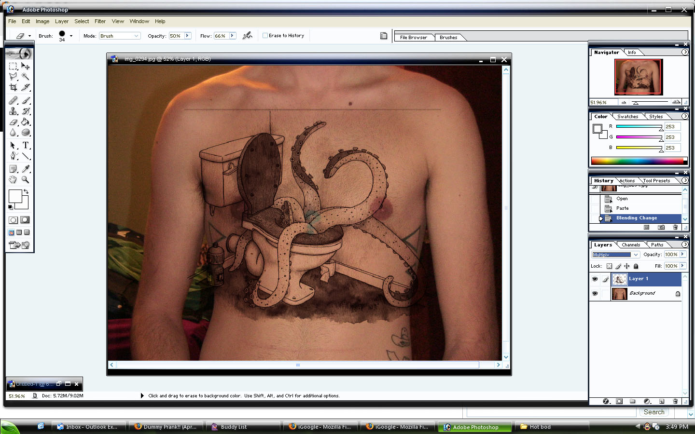Switch to the Swatches tab

coord(627,117)
